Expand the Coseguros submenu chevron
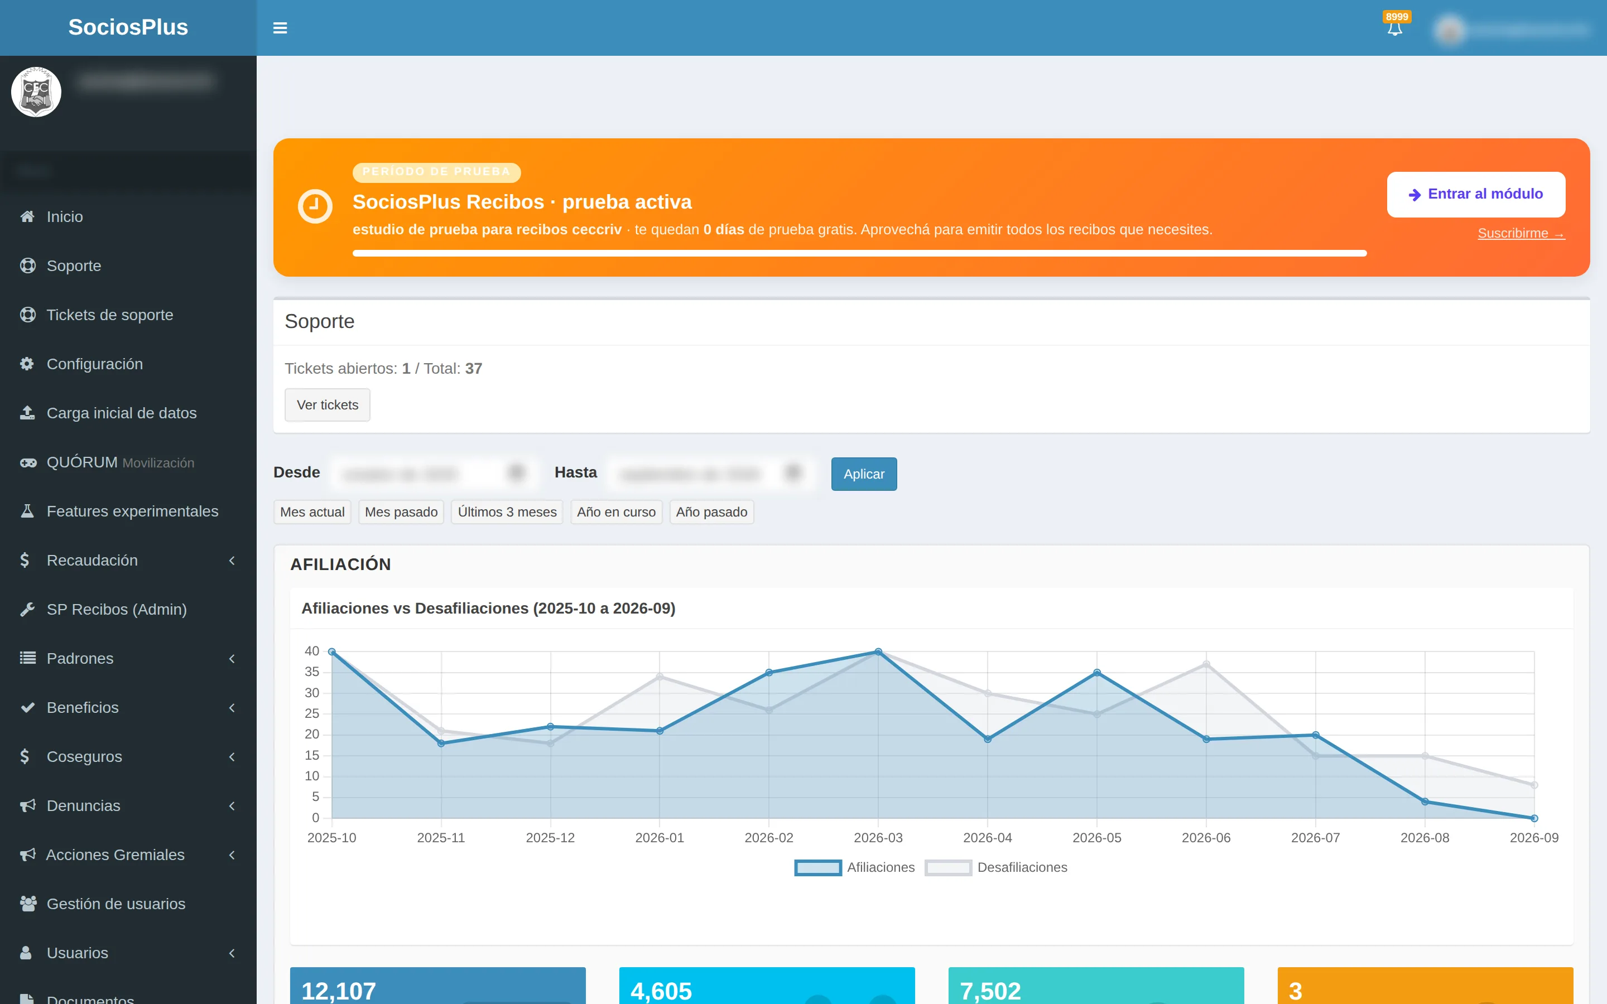The width and height of the screenshot is (1607, 1004). point(232,757)
